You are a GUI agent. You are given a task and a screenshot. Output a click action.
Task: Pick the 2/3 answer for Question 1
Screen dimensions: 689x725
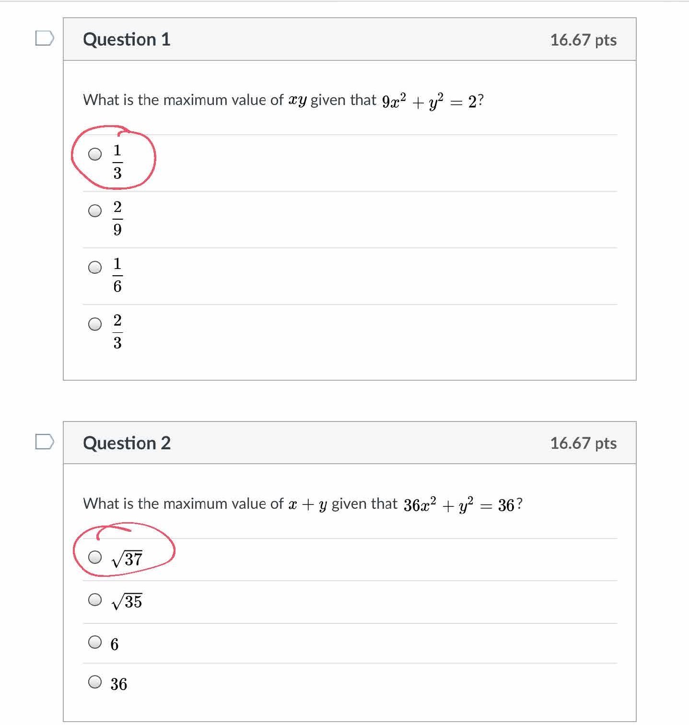click(x=95, y=324)
